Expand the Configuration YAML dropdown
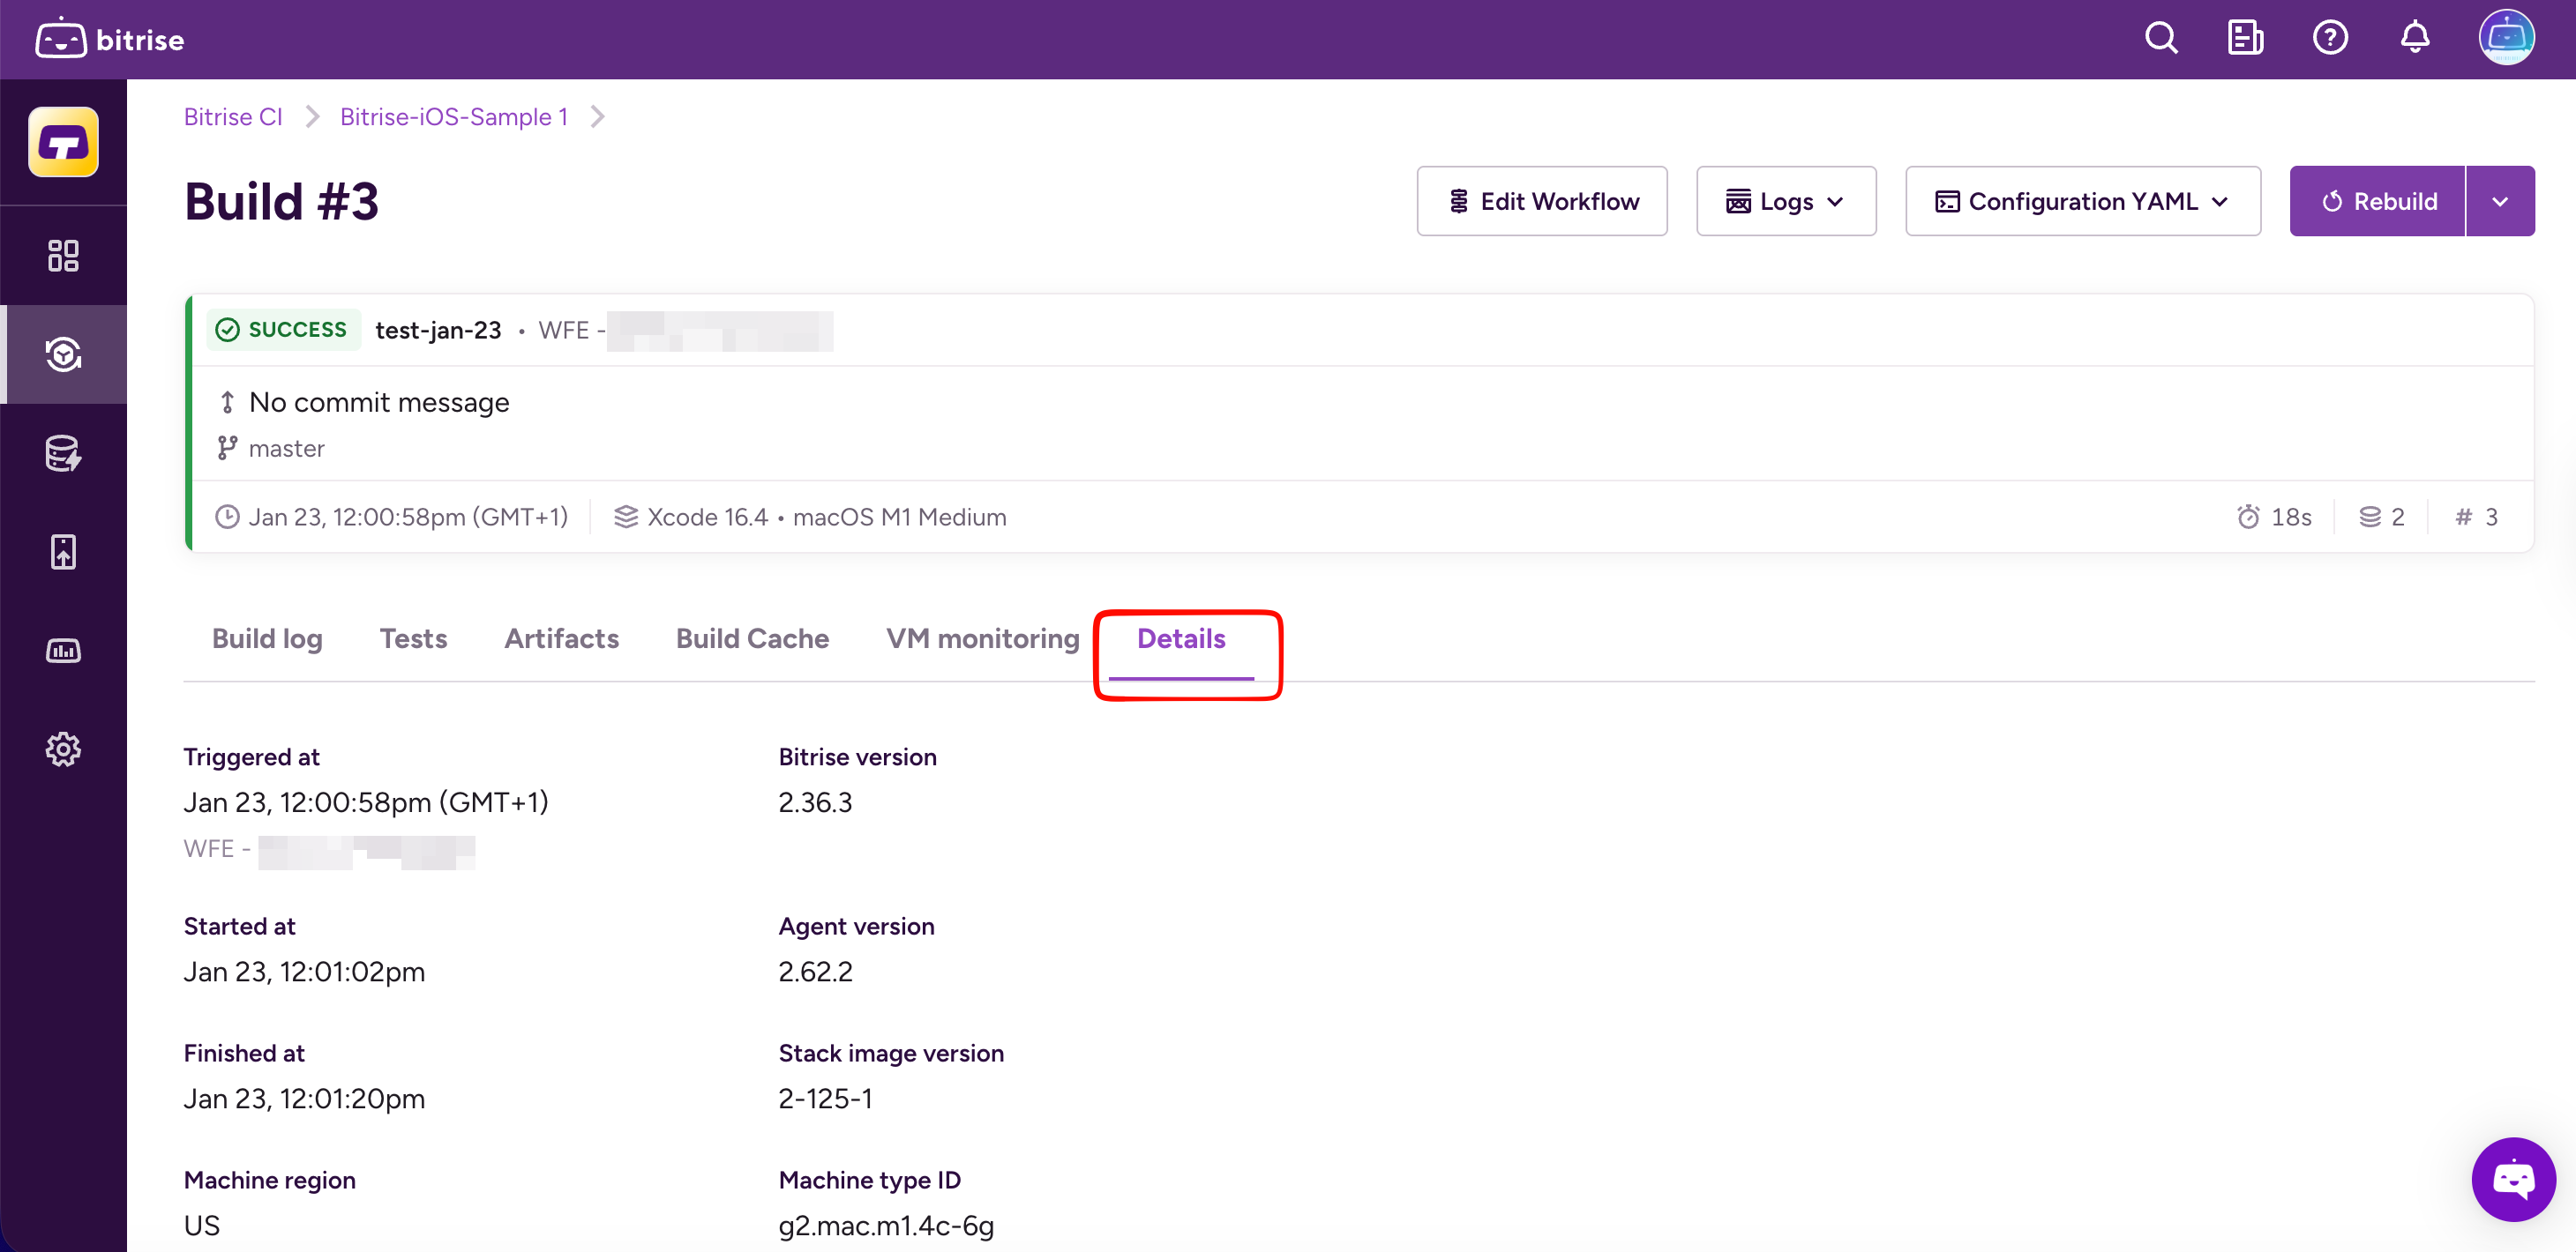The width and height of the screenshot is (2576, 1252). tap(2082, 202)
